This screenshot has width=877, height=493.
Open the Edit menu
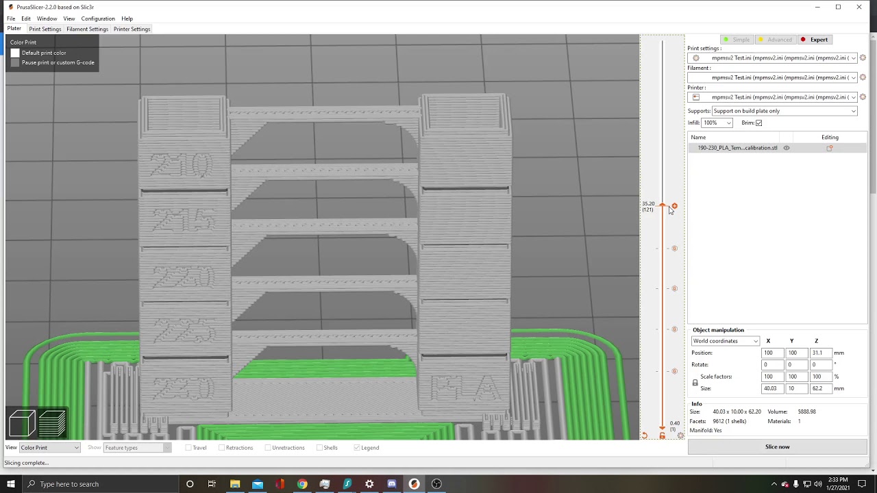tap(26, 18)
